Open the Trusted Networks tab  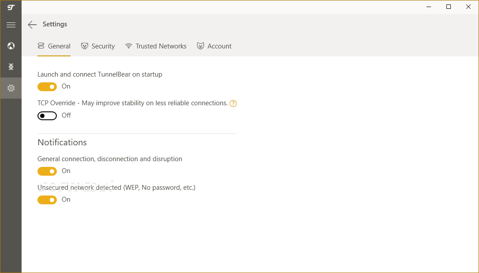pyautogui.click(x=156, y=46)
